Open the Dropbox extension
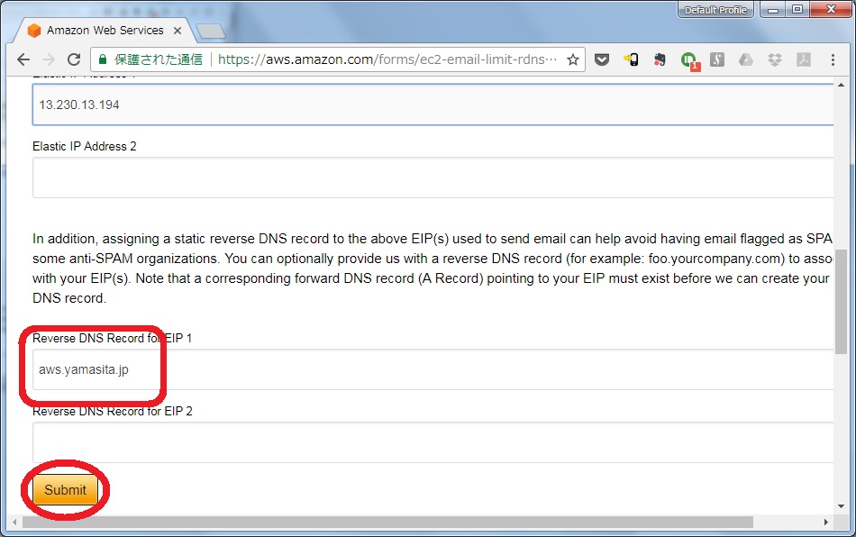This screenshot has width=856, height=537. coord(775,59)
